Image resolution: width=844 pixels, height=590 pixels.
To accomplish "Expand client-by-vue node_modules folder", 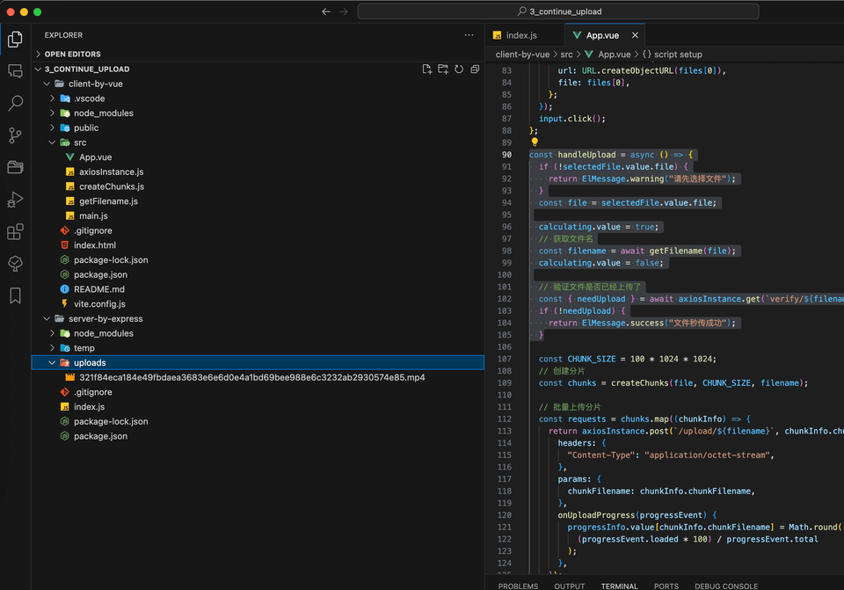I will (x=258, y=113).
